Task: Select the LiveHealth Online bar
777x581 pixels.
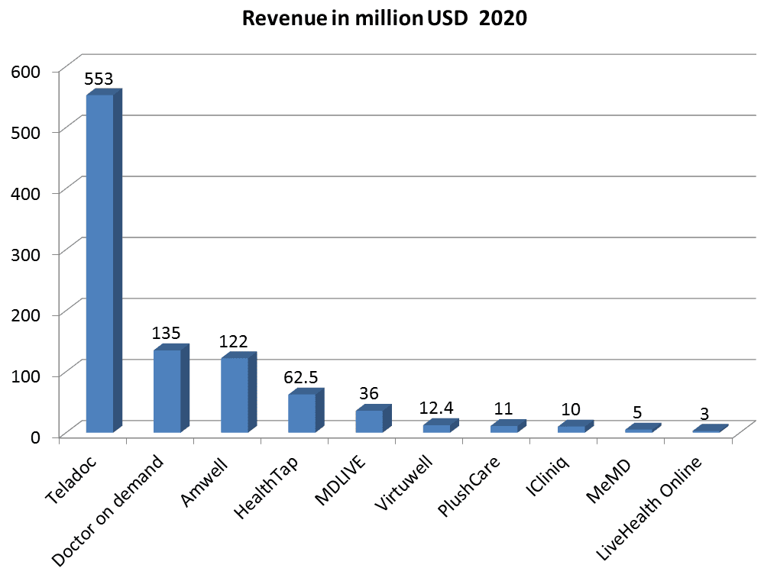Action: tap(711, 428)
